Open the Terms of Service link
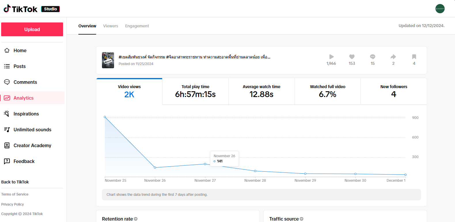455x222 pixels. [15, 194]
